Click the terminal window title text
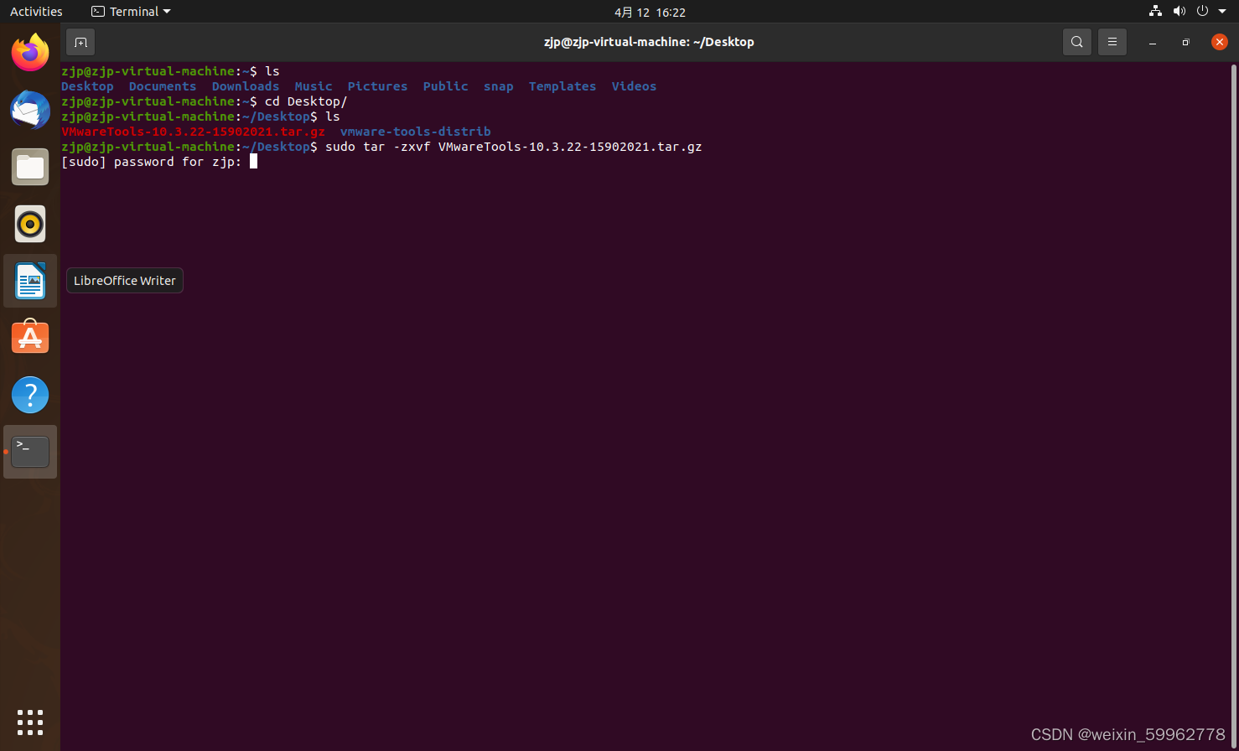This screenshot has width=1239, height=751. click(x=649, y=42)
